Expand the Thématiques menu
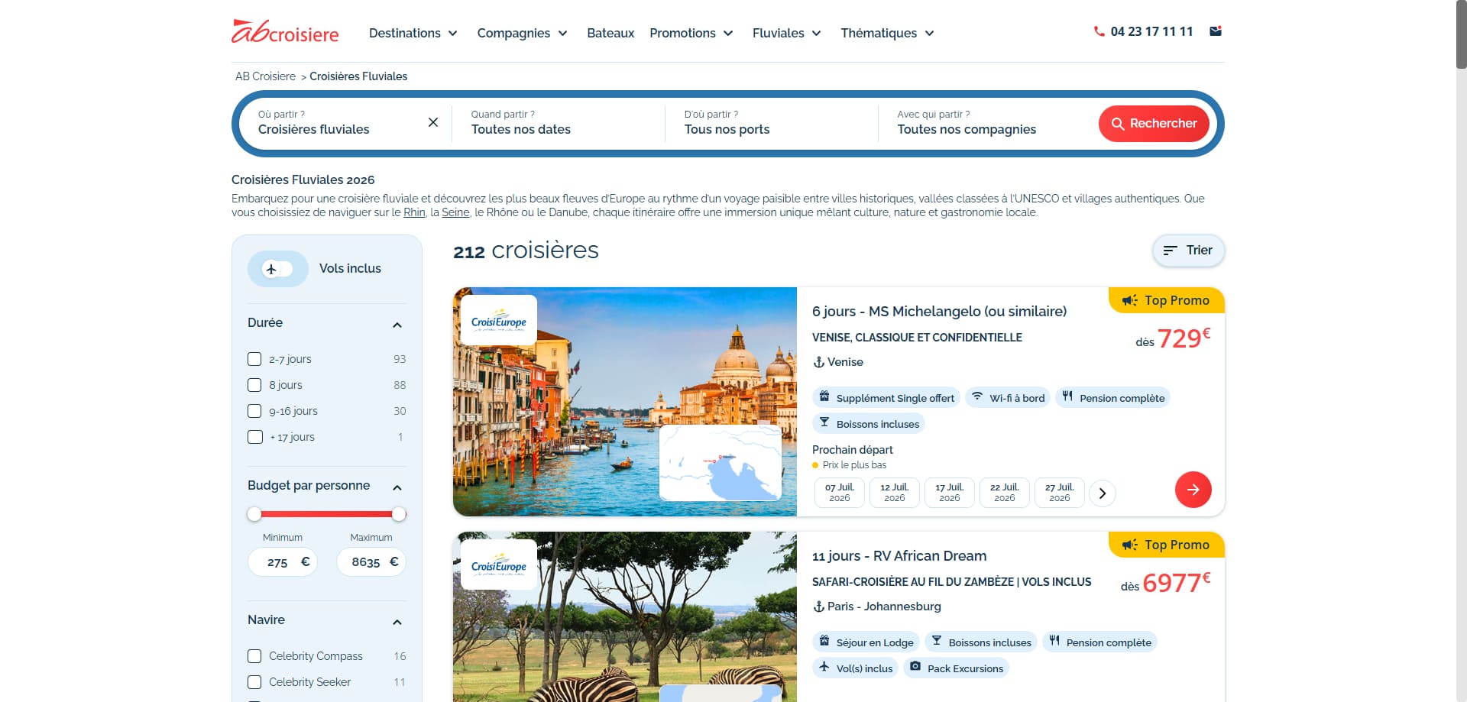Screen dimensions: 1467x702 [888, 33]
